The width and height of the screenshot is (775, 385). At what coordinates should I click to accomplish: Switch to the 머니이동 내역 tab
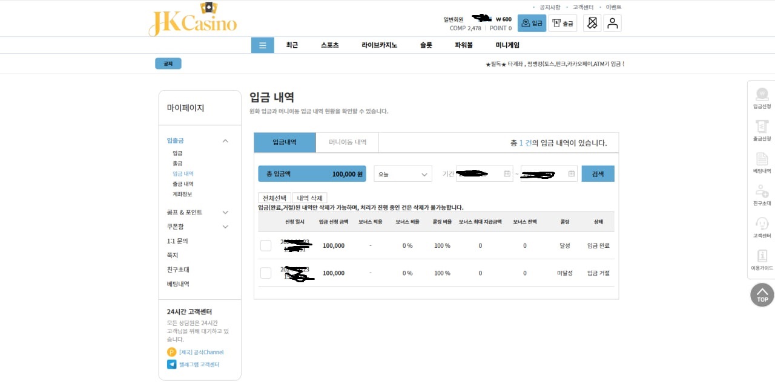[348, 142]
